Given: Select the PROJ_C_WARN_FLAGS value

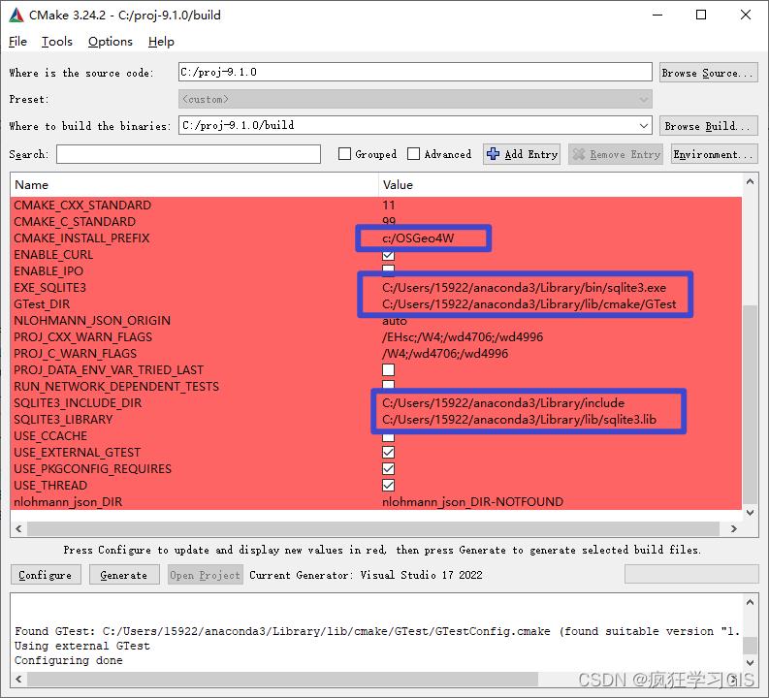Looking at the screenshot, I should click(445, 354).
